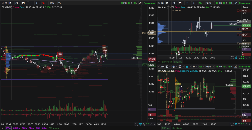Select chart type icon in top-right DX chart
The height and width of the screenshot is (130, 252).
click(x=187, y=3)
